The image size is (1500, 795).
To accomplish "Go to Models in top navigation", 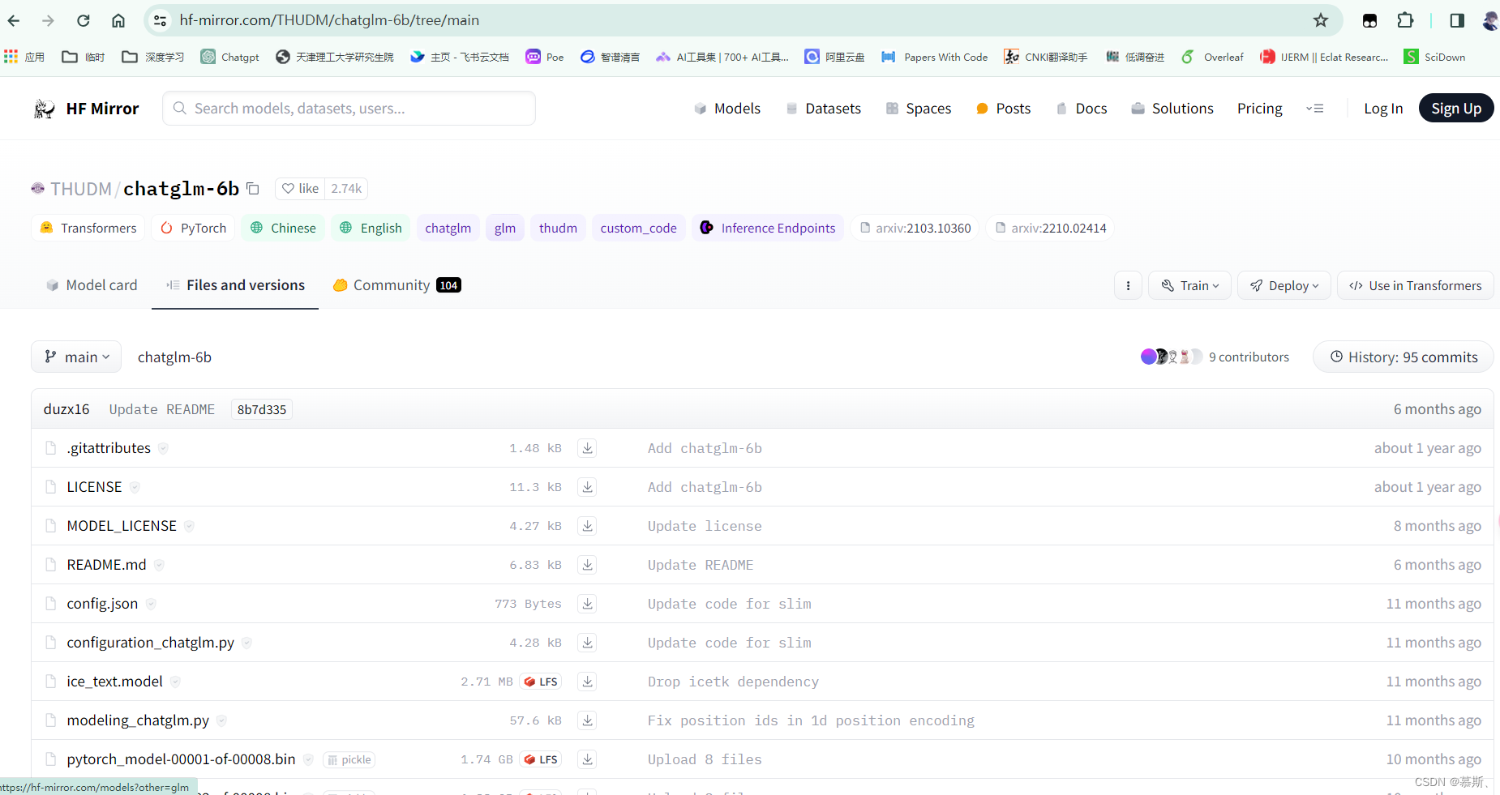I will coord(727,109).
